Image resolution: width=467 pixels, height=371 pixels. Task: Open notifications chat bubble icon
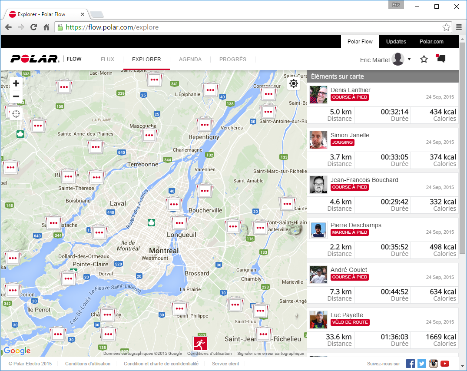point(441,59)
